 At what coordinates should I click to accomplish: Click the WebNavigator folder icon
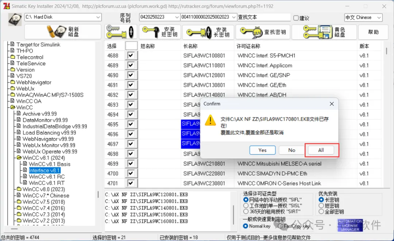(12, 82)
